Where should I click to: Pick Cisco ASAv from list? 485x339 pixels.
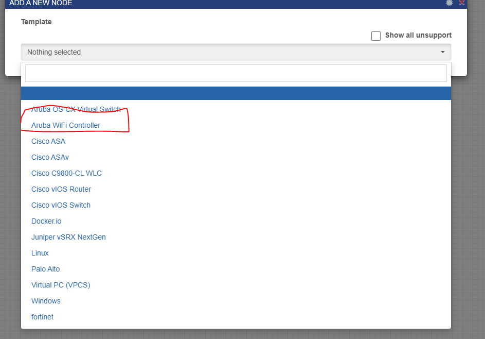point(236,157)
